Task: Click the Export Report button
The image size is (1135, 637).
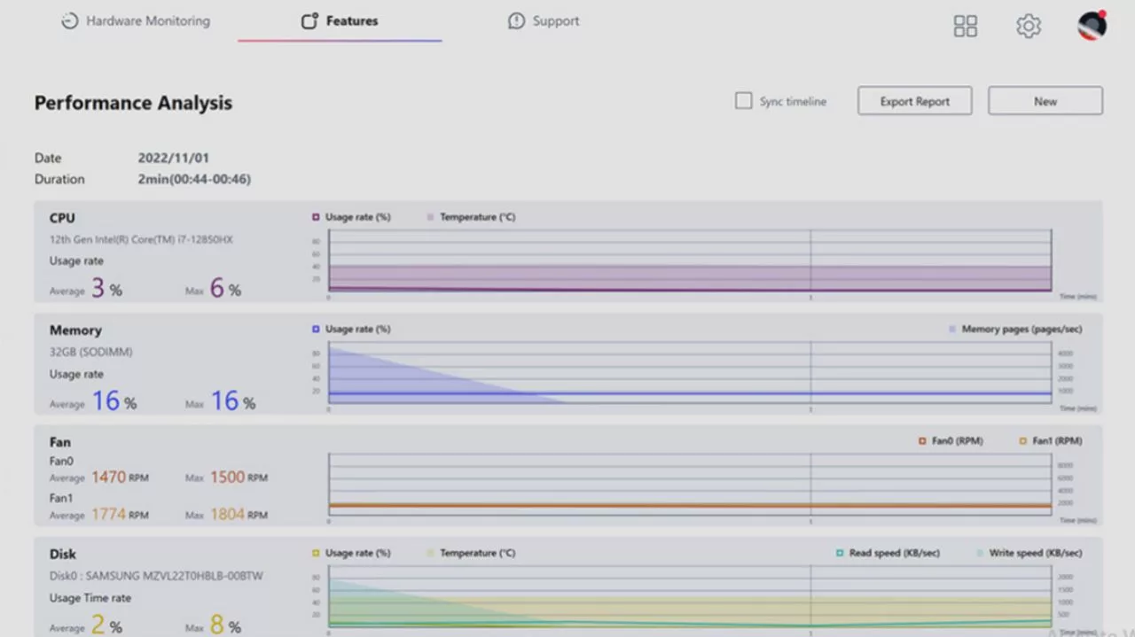Action: click(x=914, y=101)
